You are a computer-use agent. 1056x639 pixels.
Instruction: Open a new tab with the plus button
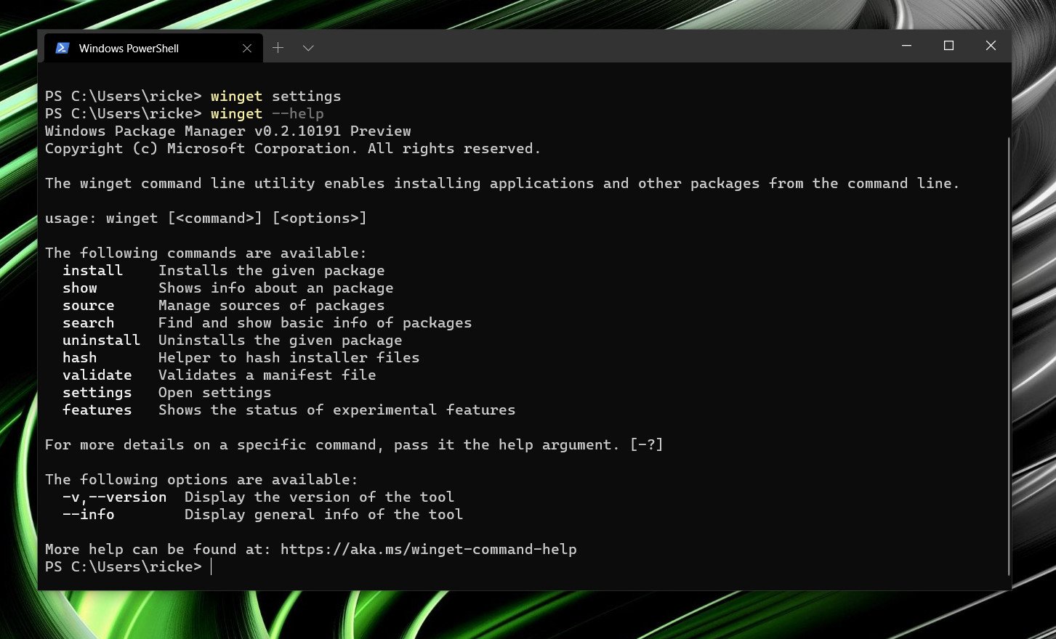pos(278,48)
